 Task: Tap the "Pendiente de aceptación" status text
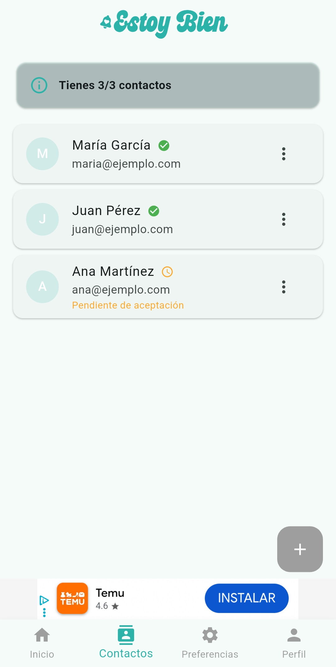click(x=128, y=305)
